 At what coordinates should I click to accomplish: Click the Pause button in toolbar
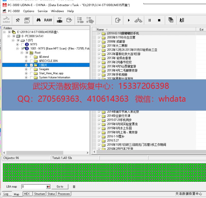click(150, 20)
